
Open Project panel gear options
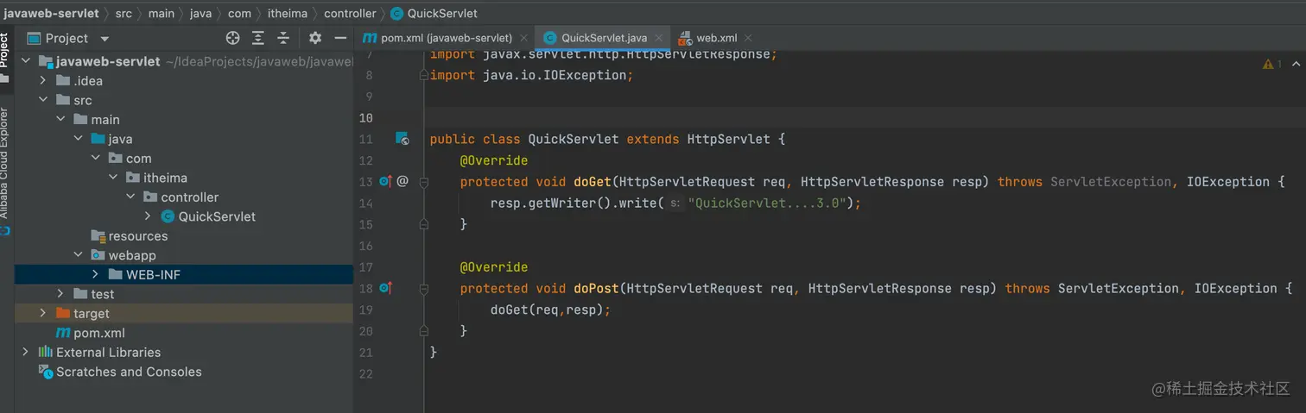click(315, 38)
